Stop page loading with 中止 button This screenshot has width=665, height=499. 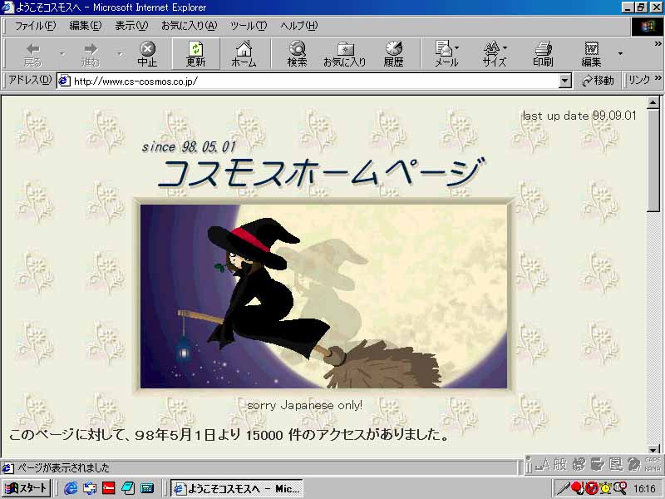147,54
